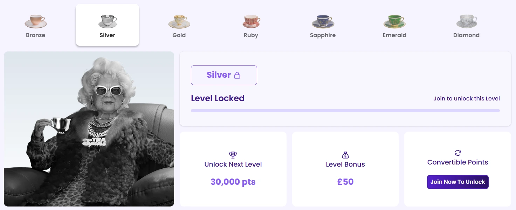Viewport: 516px width, 210px height.
Task: Click the granny with teacup image
Action: point(89,129)
